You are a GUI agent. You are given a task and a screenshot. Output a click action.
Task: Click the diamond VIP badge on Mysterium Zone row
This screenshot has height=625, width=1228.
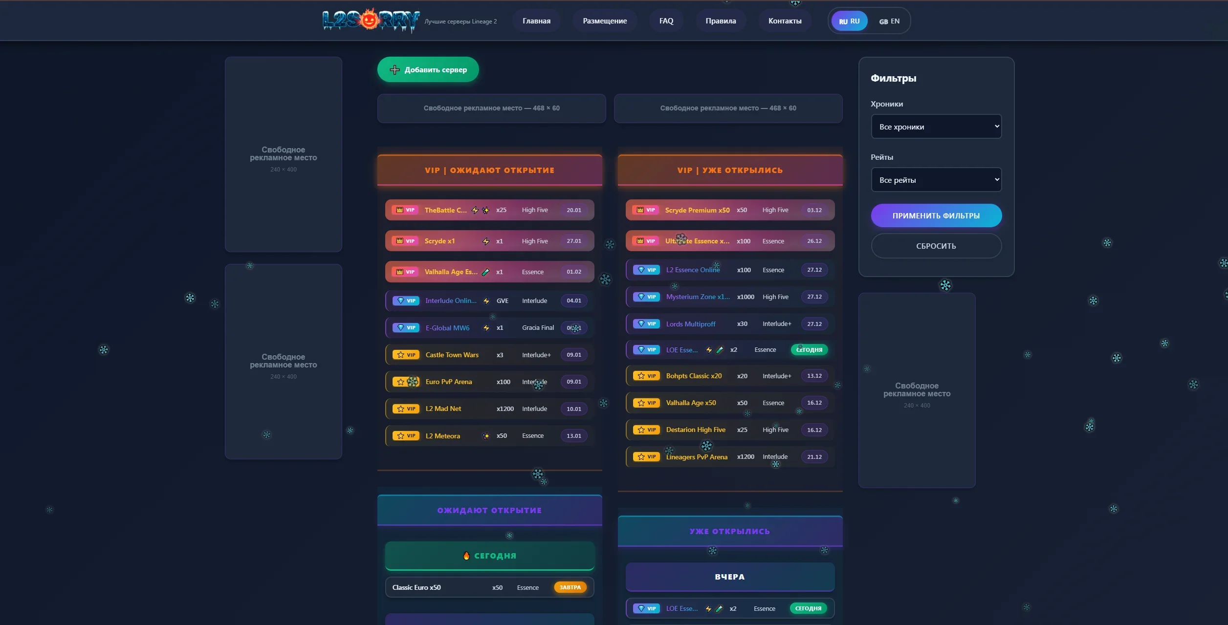click(646, 297)
